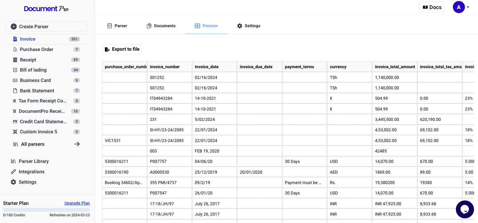The width and height of the screenshot is (478, 223).
Task: Click the Parser Library books icon
Action: (13, 161)
